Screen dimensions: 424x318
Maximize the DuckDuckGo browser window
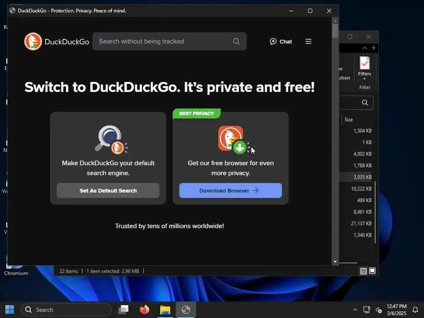click(x=310, y=11)
